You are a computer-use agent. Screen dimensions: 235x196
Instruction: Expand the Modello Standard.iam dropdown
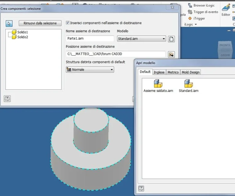[141, 39]
